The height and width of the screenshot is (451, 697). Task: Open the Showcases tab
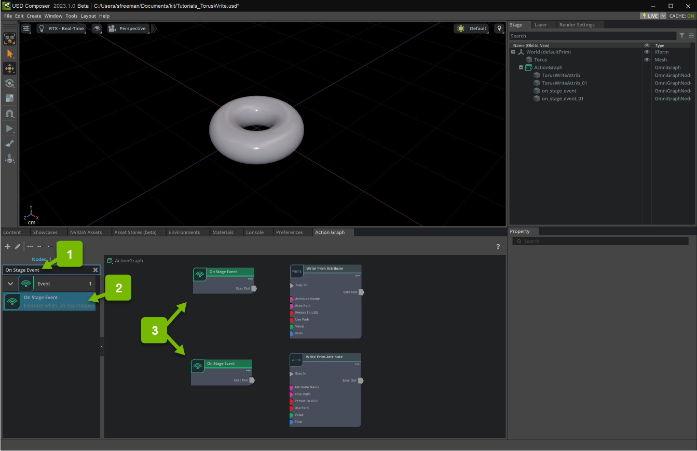(x=45, y=232)
